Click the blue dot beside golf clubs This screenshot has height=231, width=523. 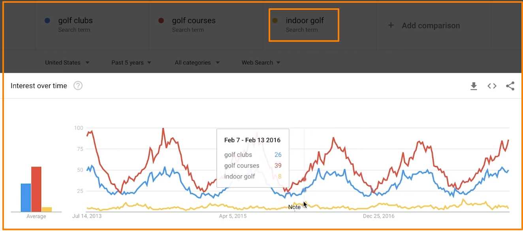[47, 21]
